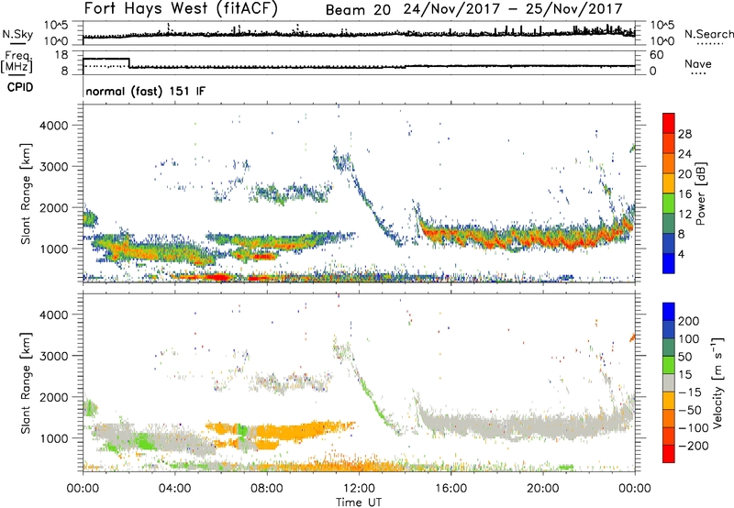Click the '3000' tick of the velocity panel
The height and width of the screenshot is (508, 734).
(53, 356)
